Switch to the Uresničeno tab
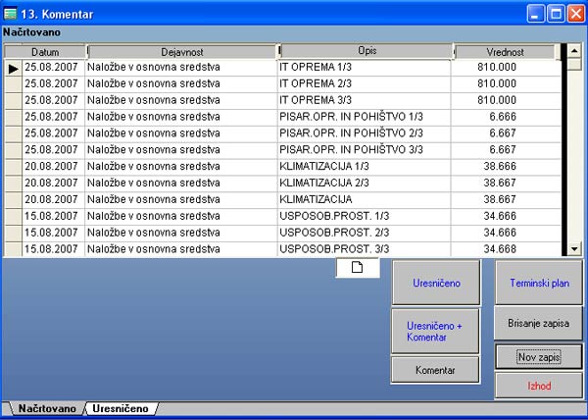588x420 pixels. 121,407
